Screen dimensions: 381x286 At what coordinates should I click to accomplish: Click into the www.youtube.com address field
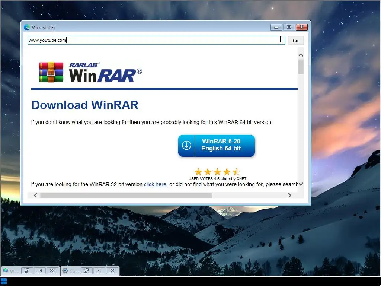coord(156,40)
